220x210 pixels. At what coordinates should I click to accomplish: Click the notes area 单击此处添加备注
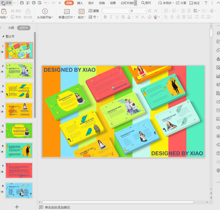click(x=57, y=207)
